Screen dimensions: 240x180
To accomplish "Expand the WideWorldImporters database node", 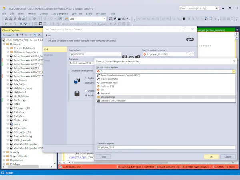I will click(x=8, y=144).
